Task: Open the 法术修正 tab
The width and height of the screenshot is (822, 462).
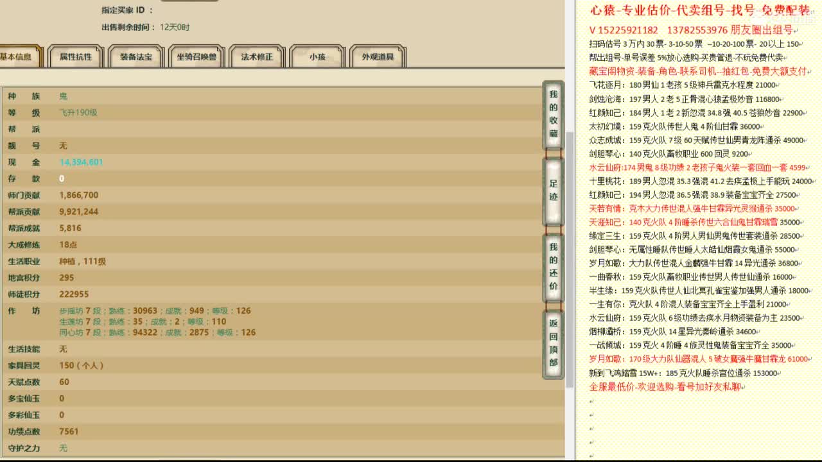Action: pos(256,56)
